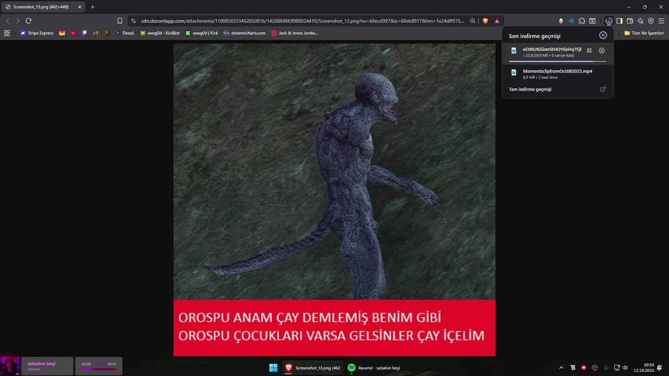
Task: Open the Gmail bookmark icon
Action: 96,33
